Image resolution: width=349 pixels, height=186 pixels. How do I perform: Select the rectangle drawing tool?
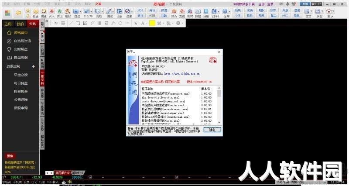(x=78, y=23)
